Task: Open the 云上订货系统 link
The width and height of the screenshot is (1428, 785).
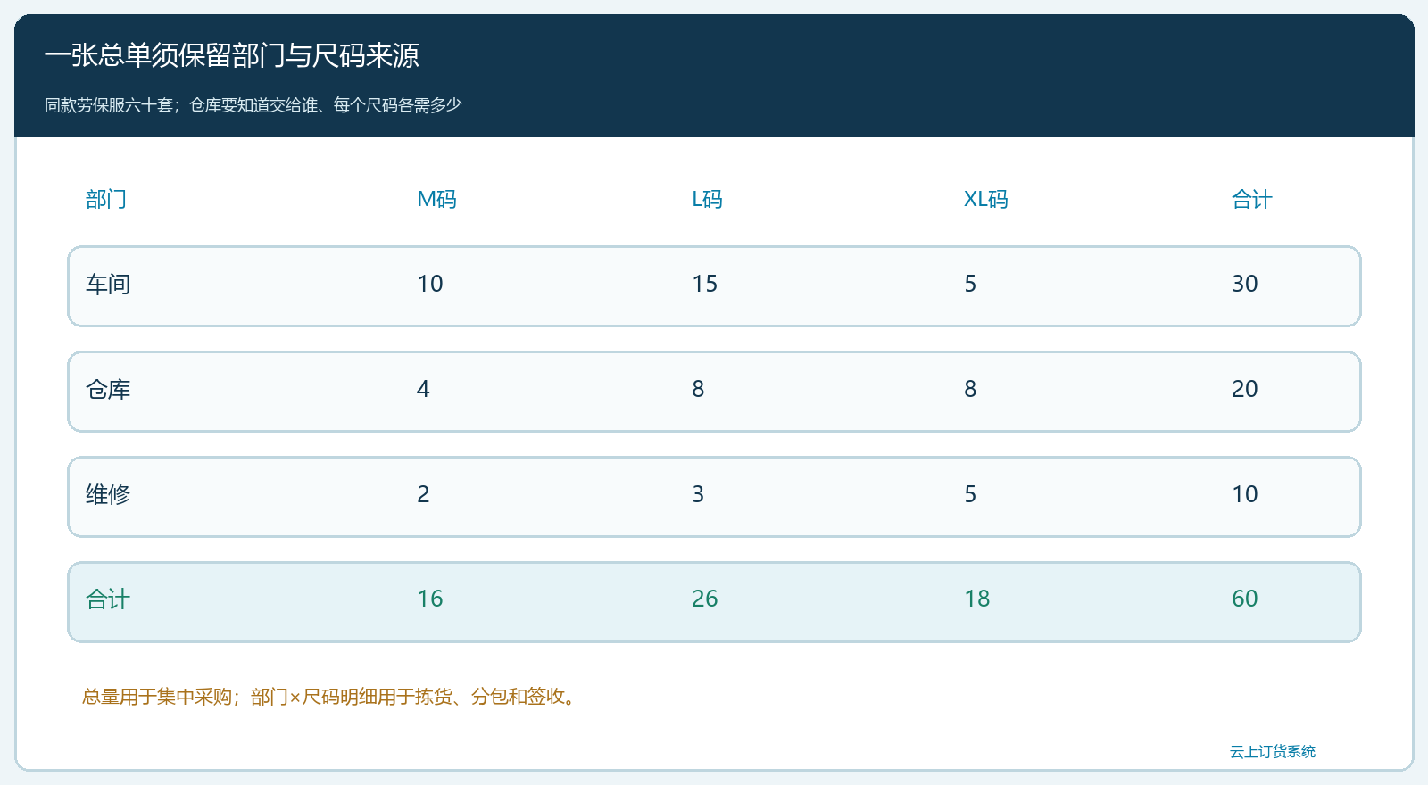Action: pyautogui.click(x=1273, y=752)
